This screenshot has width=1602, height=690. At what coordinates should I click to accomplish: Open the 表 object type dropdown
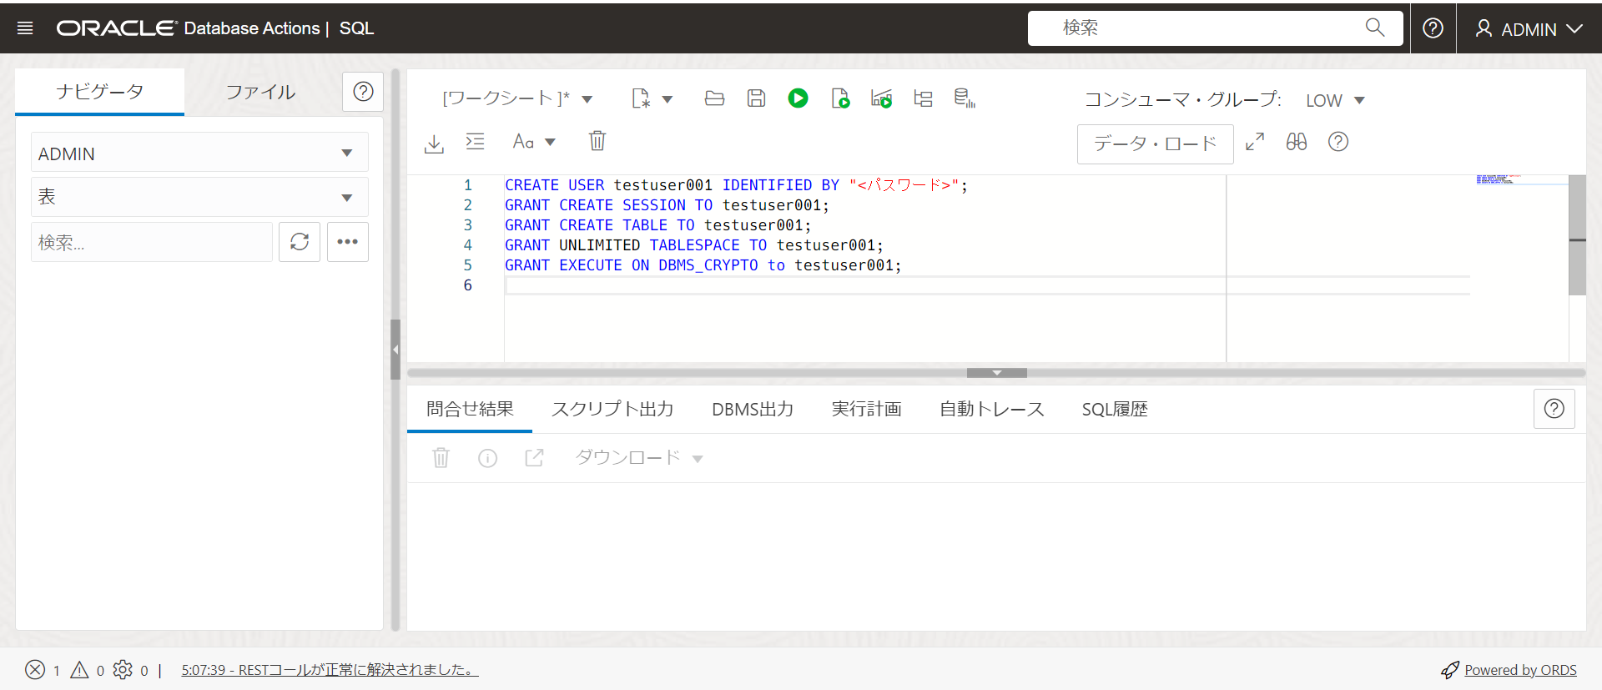199,197
